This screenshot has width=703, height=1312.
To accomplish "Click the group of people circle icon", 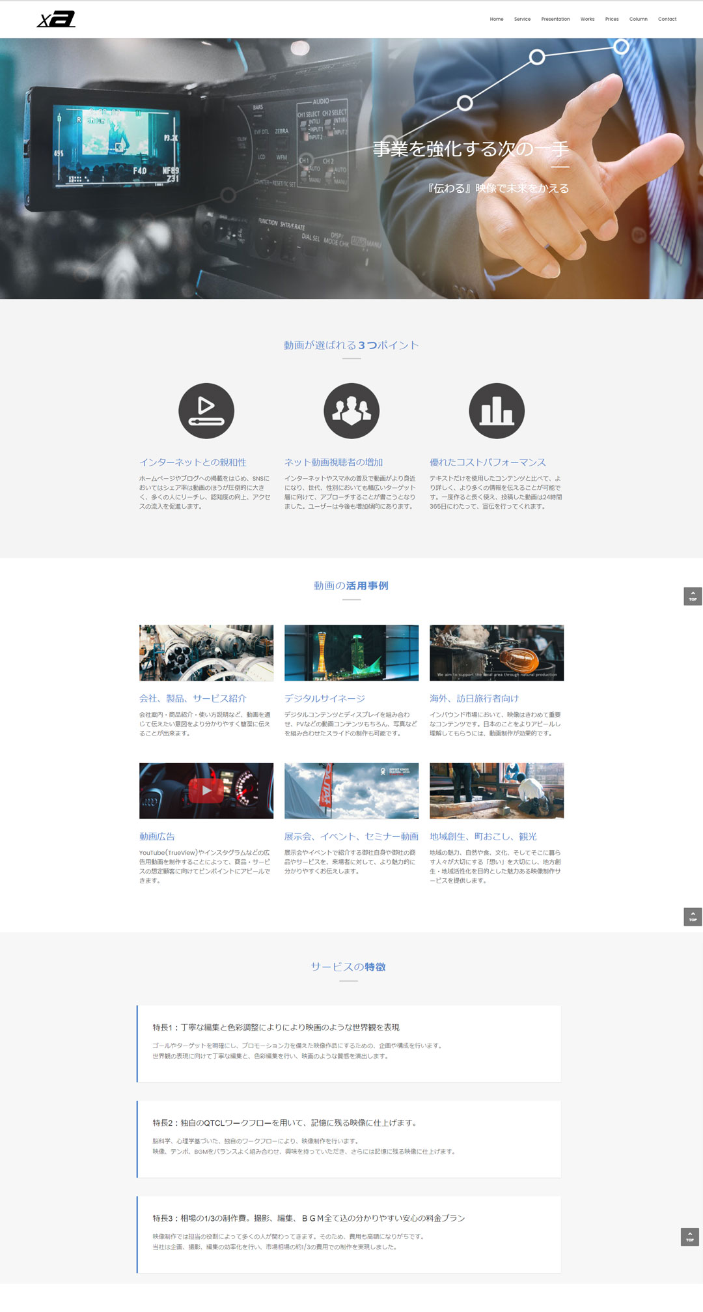I will tap(351, 411).
